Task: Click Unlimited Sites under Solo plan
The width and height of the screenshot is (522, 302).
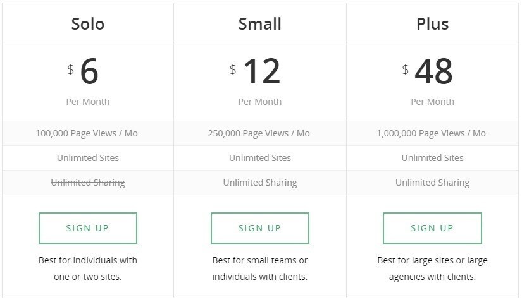Action: coord(88,158)
